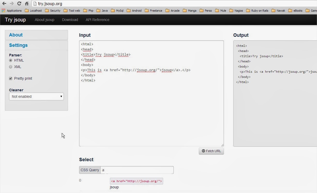This screenshot has width=317, height=193.
Task: Open the Php bookmark folder
Action: 88,11
